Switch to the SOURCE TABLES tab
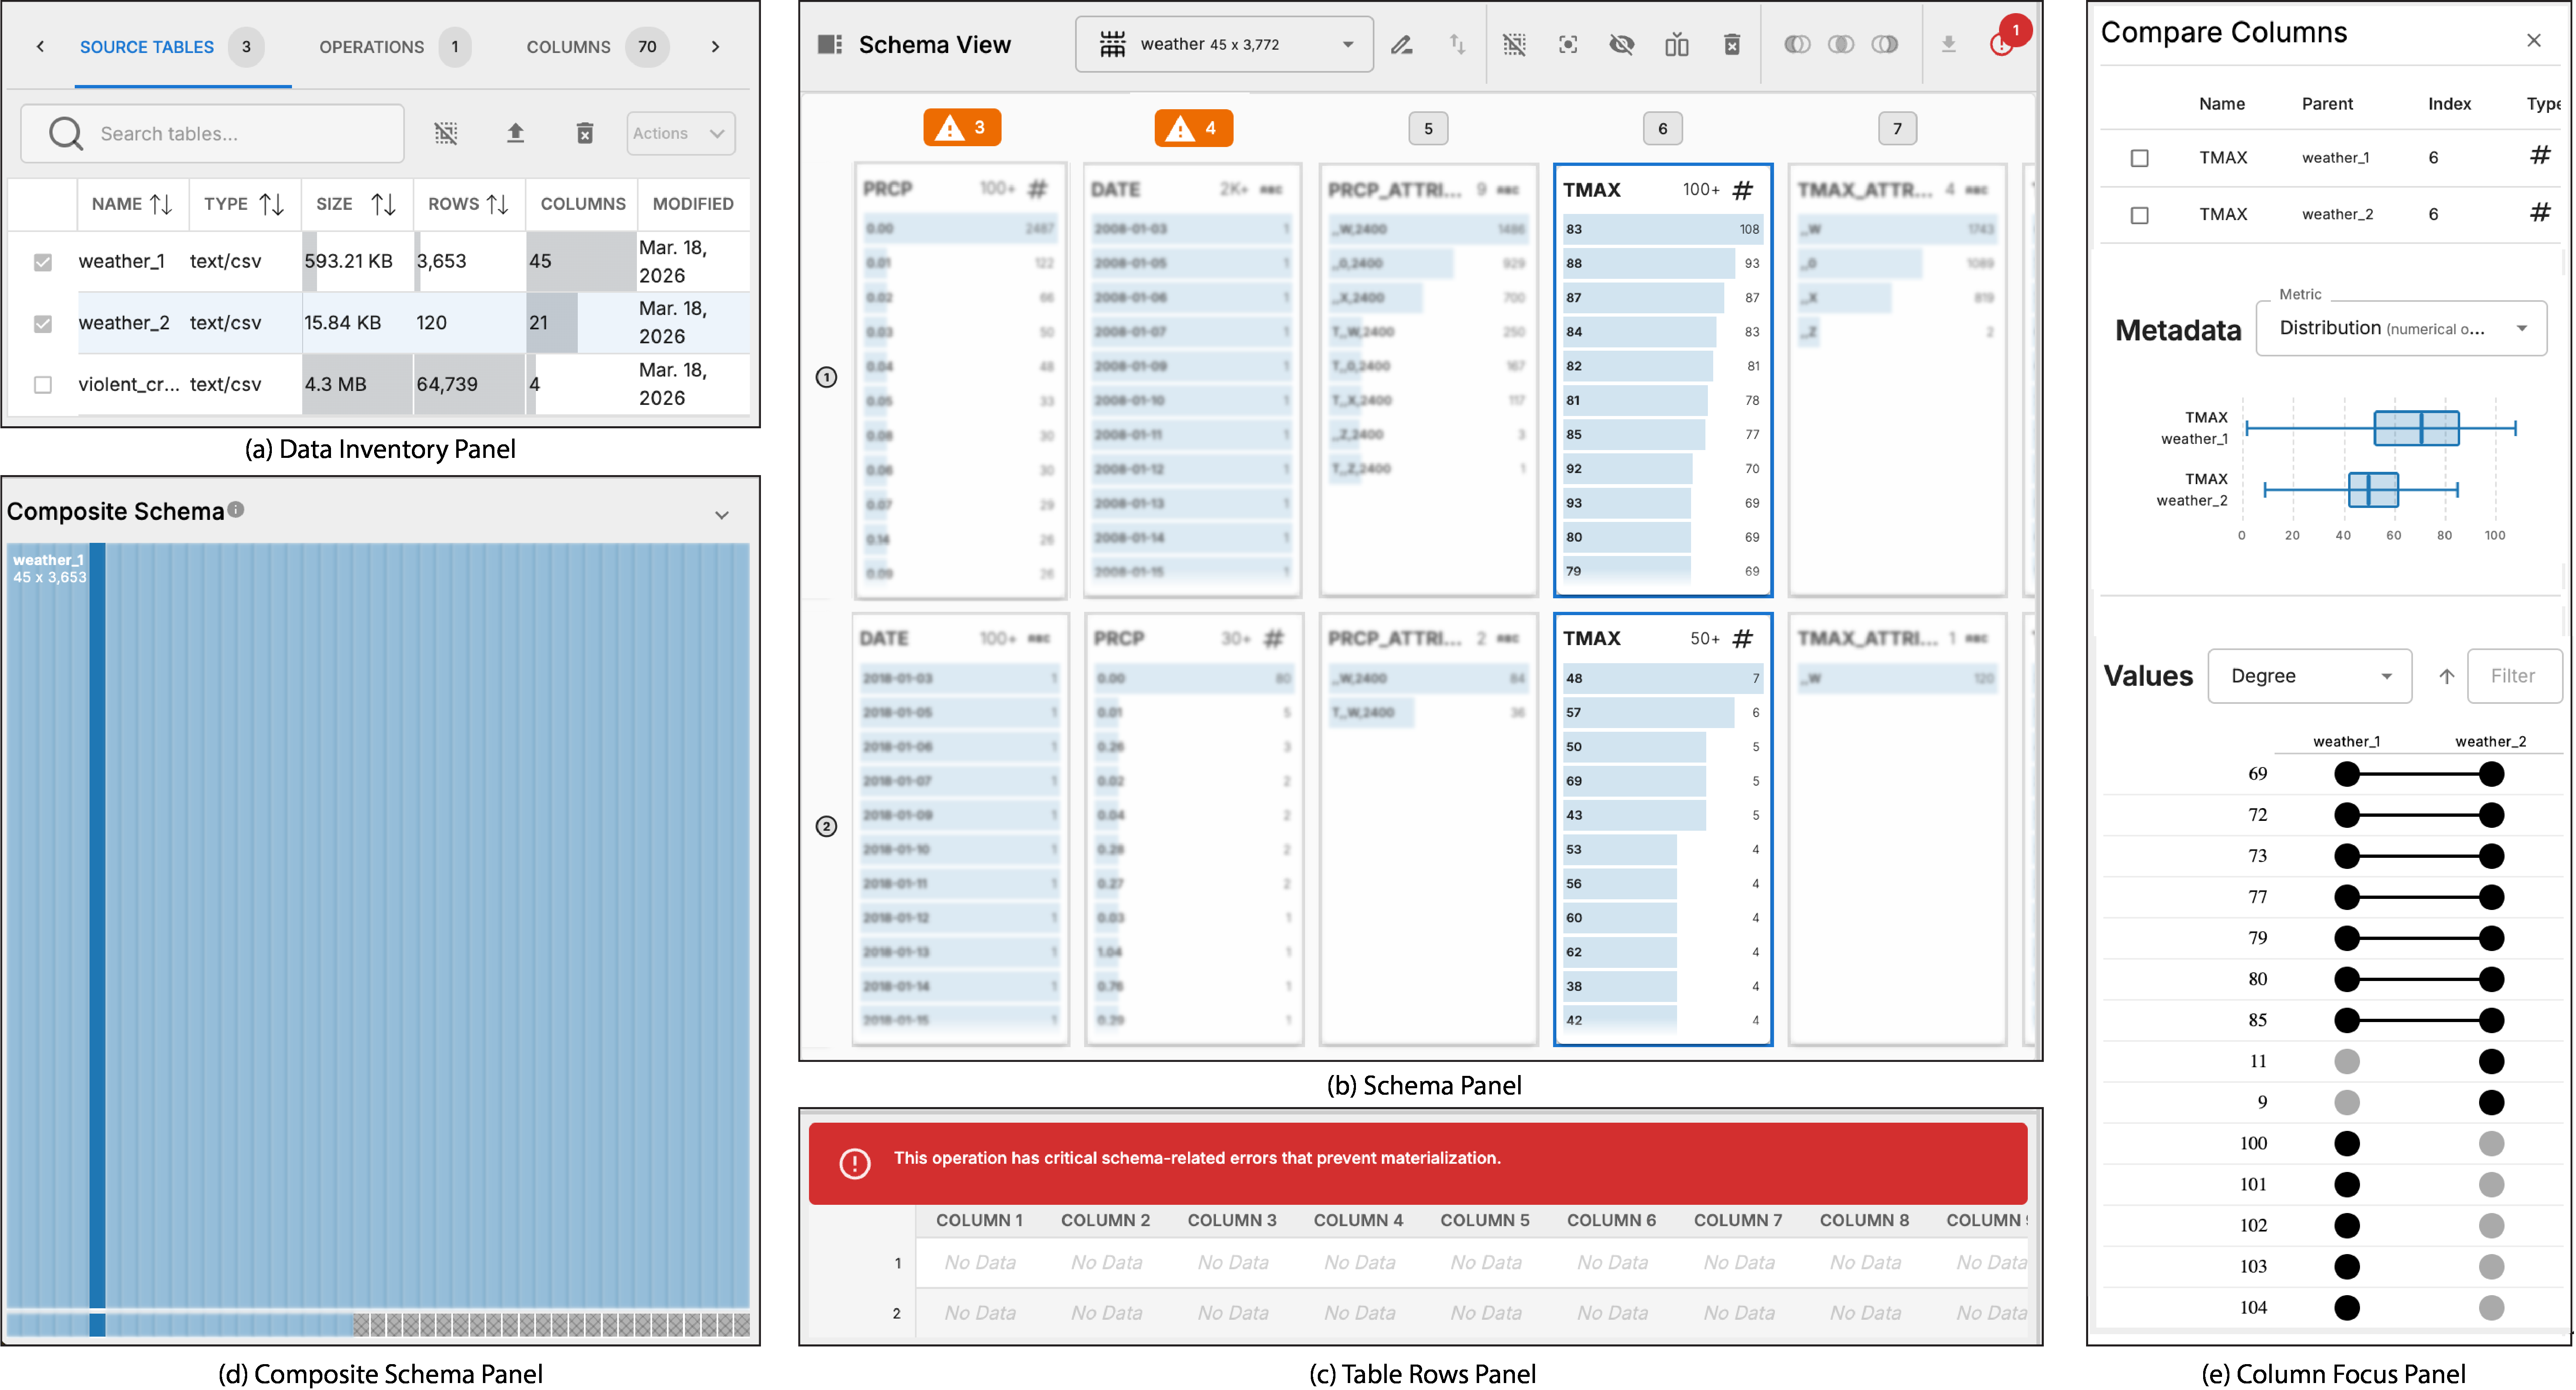Screen dimensions: 2576x1390 [172, 46]
